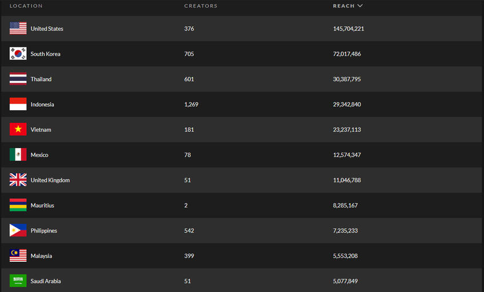
Task: Click the Saudi Arabia flag icon
Action: [x=18, y=281]
